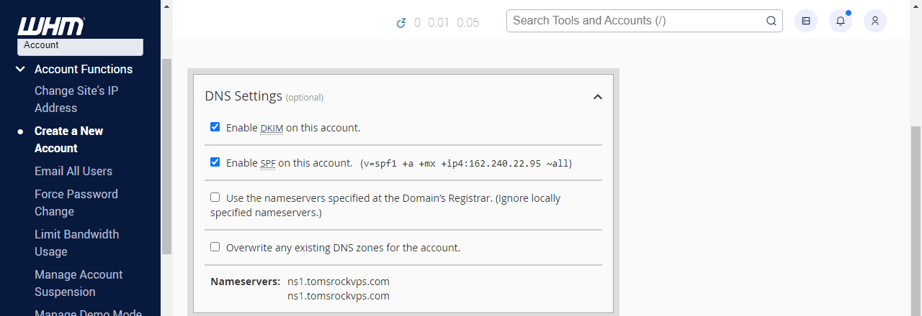Open Change Site's IP Address
922x316 pixels.
[x=76, y=99]
